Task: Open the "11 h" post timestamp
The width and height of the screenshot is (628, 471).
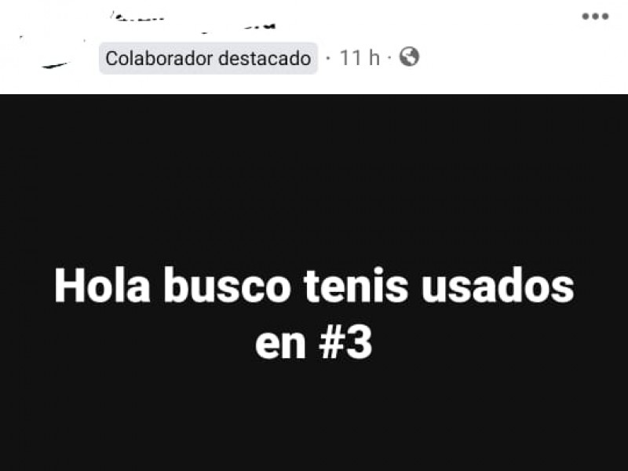Action: [x=360, y=57]
